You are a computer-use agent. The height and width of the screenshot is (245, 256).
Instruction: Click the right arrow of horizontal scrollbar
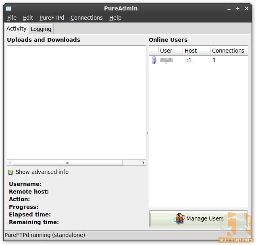tap(143, 163)
